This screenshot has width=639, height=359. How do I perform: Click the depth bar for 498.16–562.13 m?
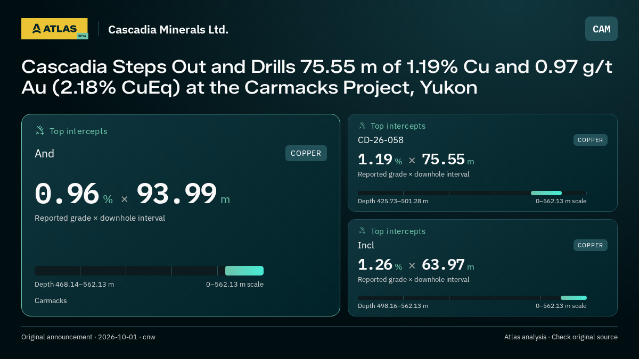(472, 298)
